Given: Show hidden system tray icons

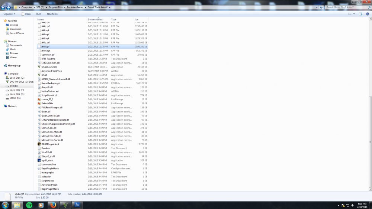Looking at the screenshot, I should [x=338, y=205].
